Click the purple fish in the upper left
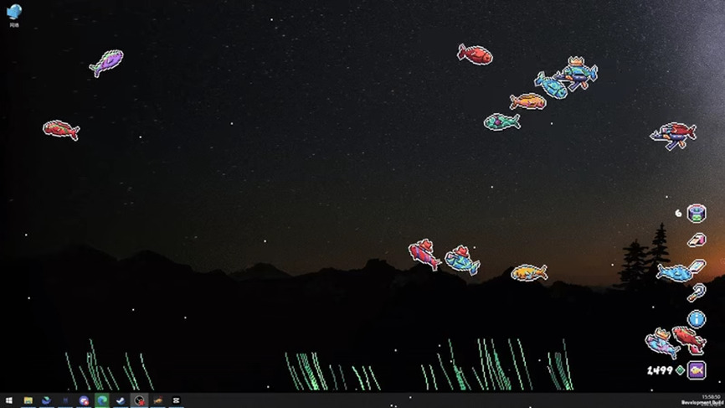Image resolution: width=725 pixels, height=408 pixels. coord(106,63)
